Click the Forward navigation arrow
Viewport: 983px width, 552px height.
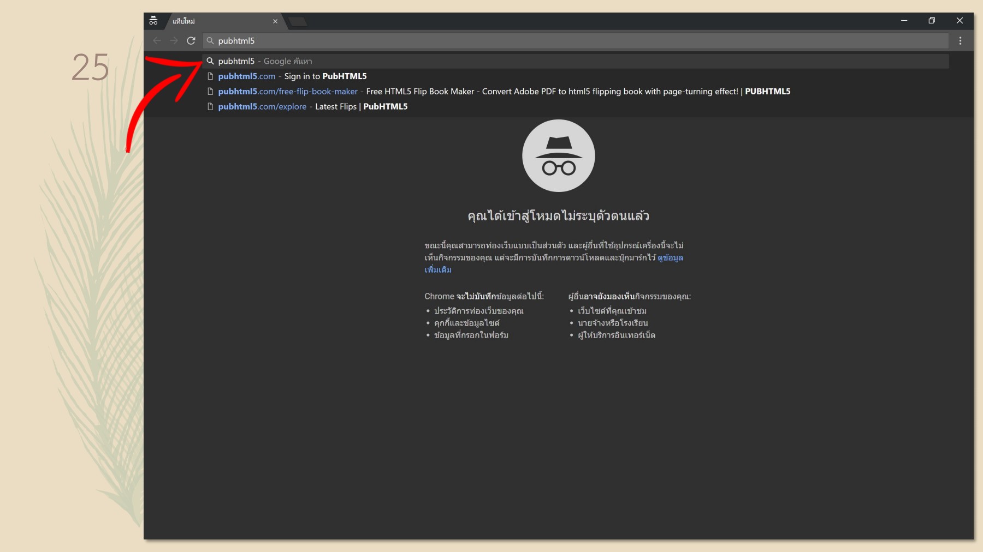coord(174,41)
